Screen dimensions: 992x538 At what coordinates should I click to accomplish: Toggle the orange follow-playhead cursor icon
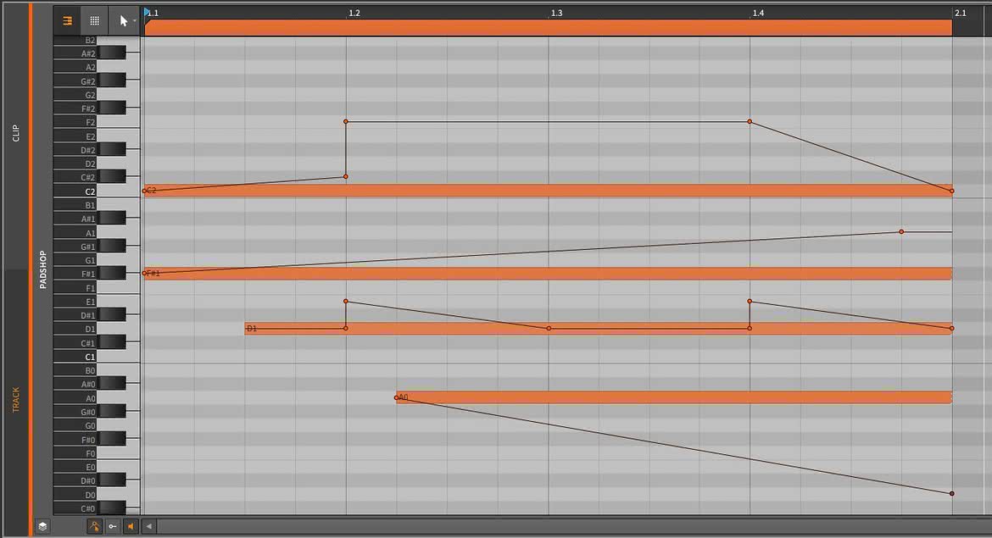pyautogui.click(x=94, y=526)
